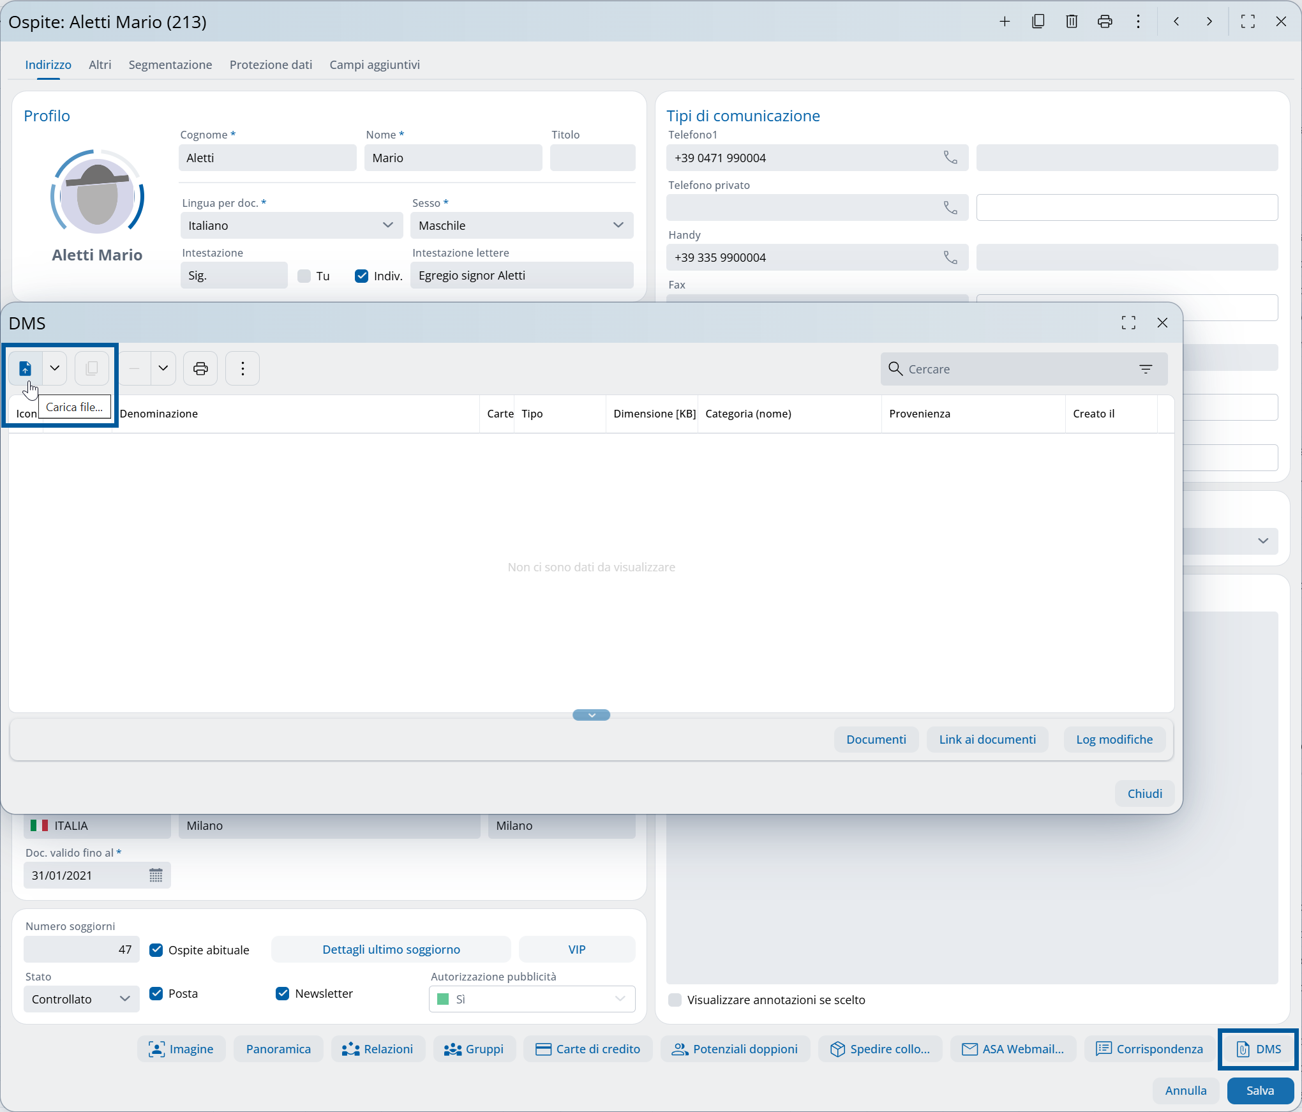Screen dimensions: 1302x1112
Task: Open the DMS panel from bottom toolbar
Action: (1257, 1049)
